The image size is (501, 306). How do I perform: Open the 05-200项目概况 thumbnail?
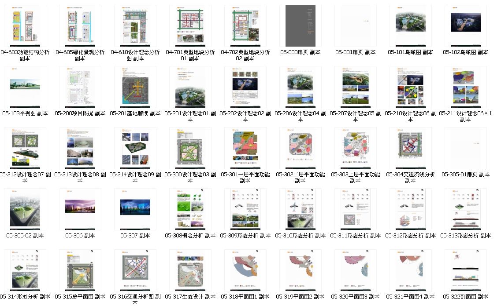click(x=80, y=87)
